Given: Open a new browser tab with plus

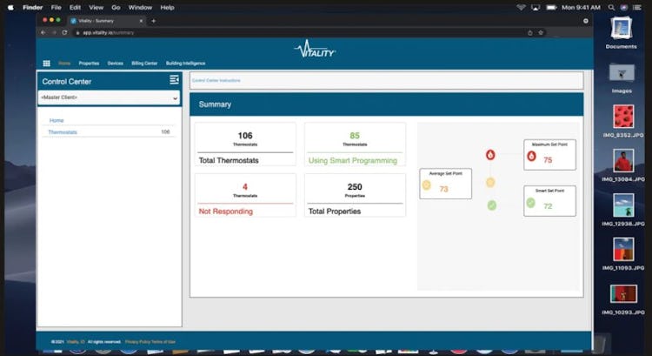Looking at the screenshot, I should 153,21.
